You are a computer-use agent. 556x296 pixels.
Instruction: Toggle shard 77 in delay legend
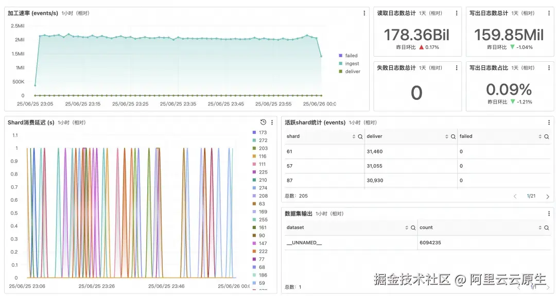click(x=258, y=259)
